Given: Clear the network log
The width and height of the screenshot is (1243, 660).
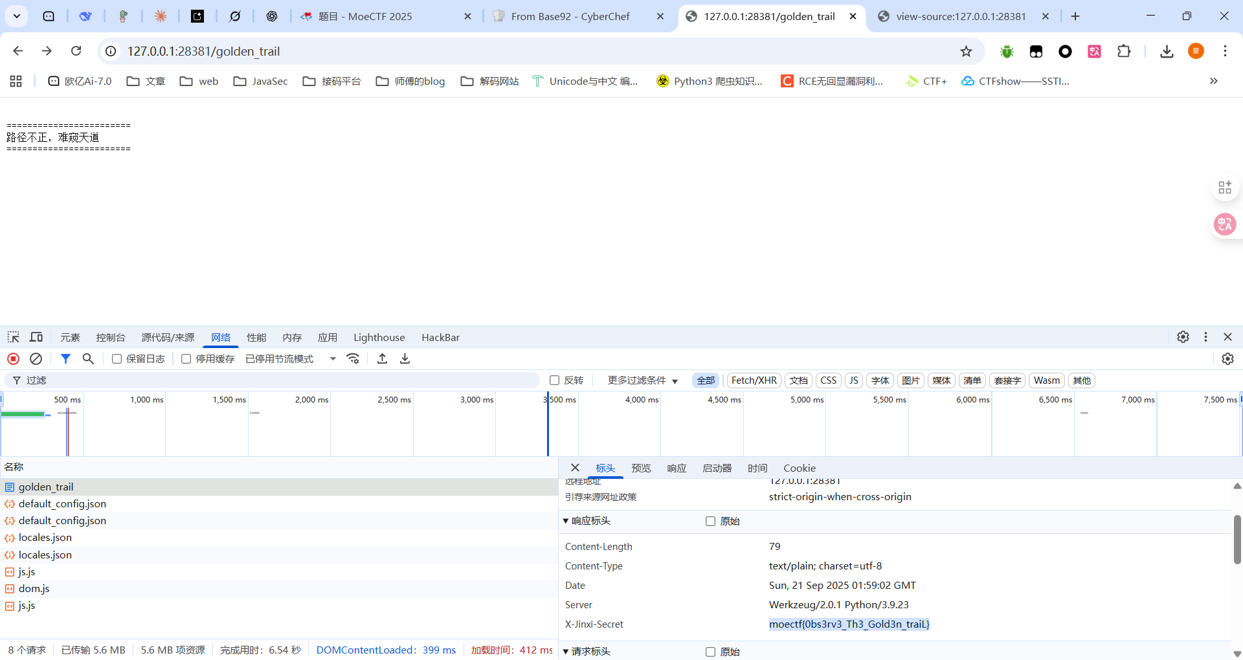Looking at the screenshot, I should [x=36, y=358].
